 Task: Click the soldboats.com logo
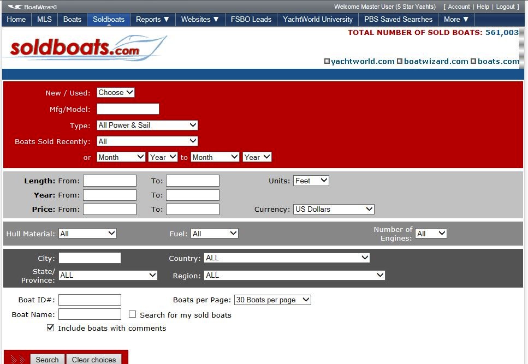point(85,47)
